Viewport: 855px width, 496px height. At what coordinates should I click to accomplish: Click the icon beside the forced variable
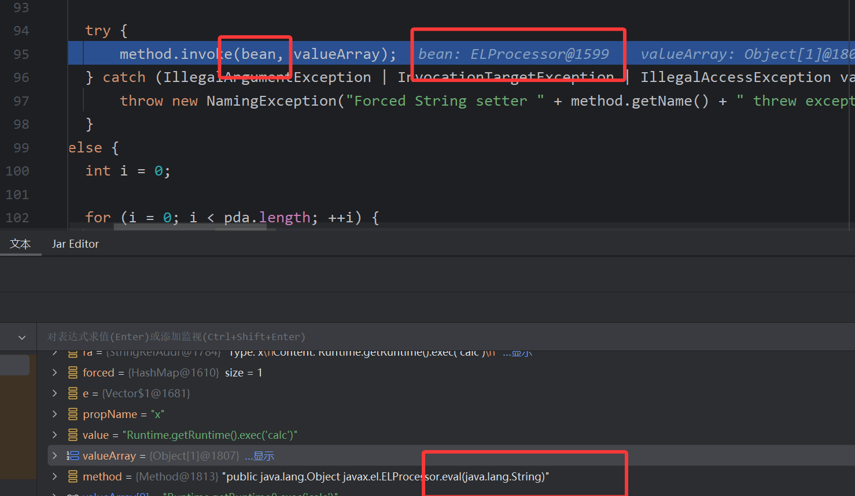pos(73,373)
